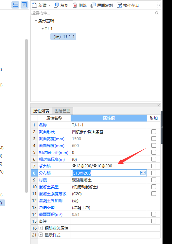Click the 材质 value 现浇混凝土
The height and width of the screenshot is (244, 172).
click(82, 180)
